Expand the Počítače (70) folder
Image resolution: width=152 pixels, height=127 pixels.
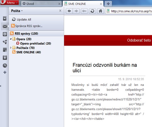point(11,48)
